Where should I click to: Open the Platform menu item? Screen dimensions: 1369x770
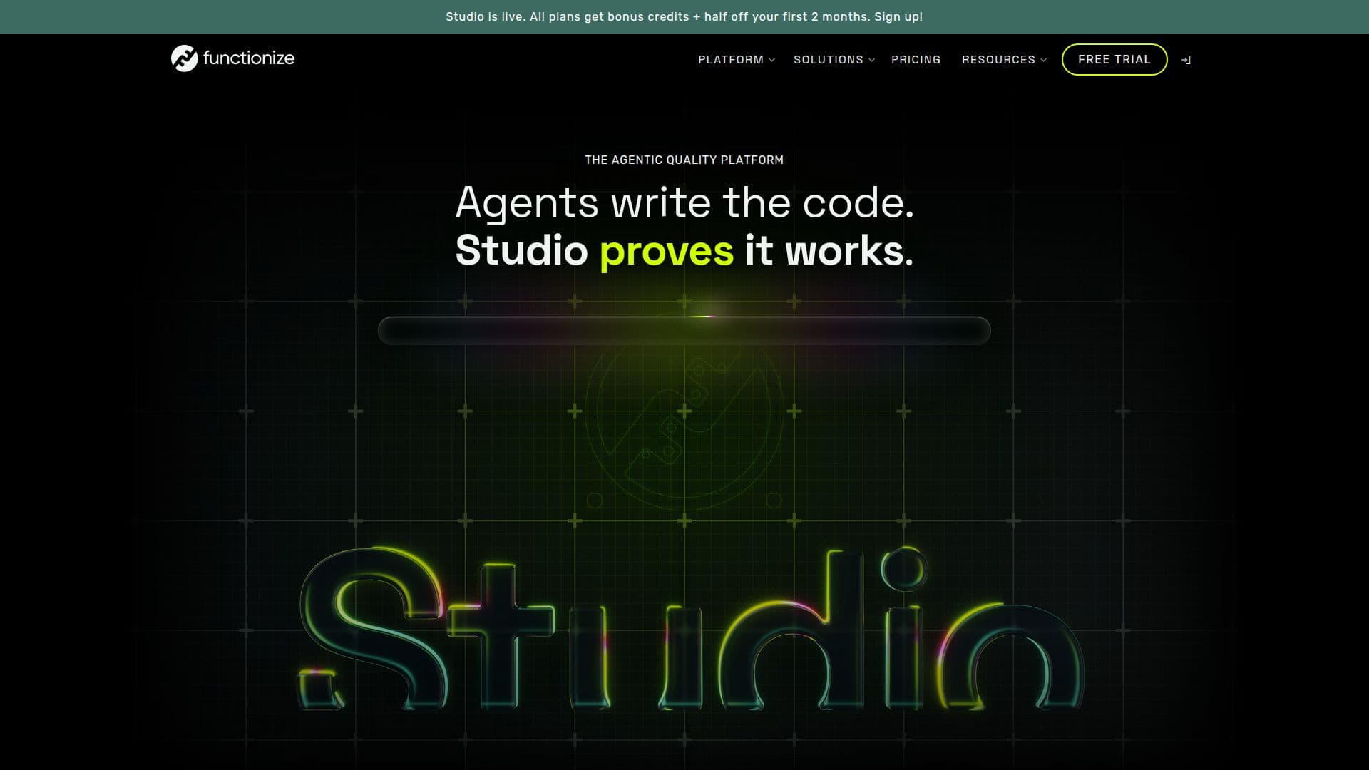[730, 60]
